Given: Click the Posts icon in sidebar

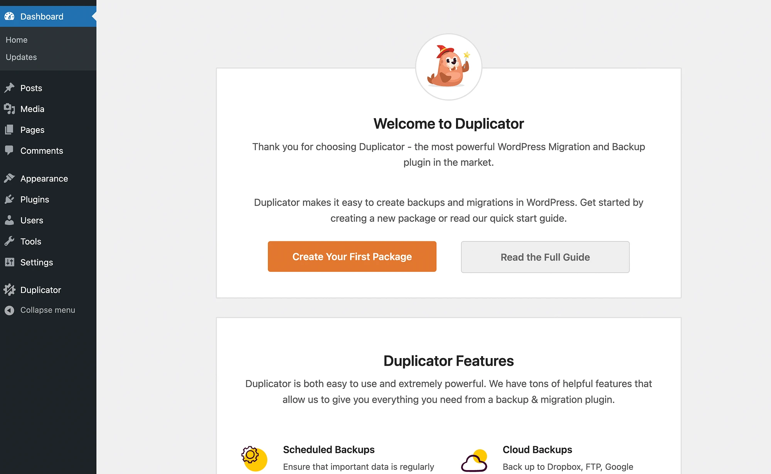Looking at the screenshot, I should click(9, 87).
